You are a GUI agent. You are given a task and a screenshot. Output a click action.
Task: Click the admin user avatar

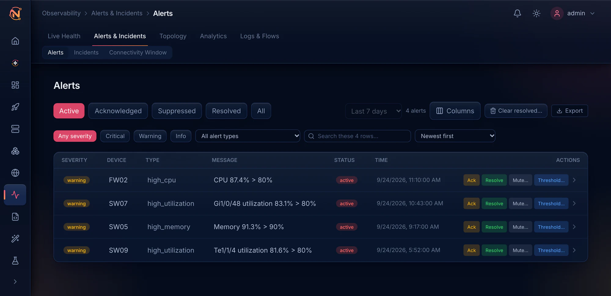click(557, 13)
